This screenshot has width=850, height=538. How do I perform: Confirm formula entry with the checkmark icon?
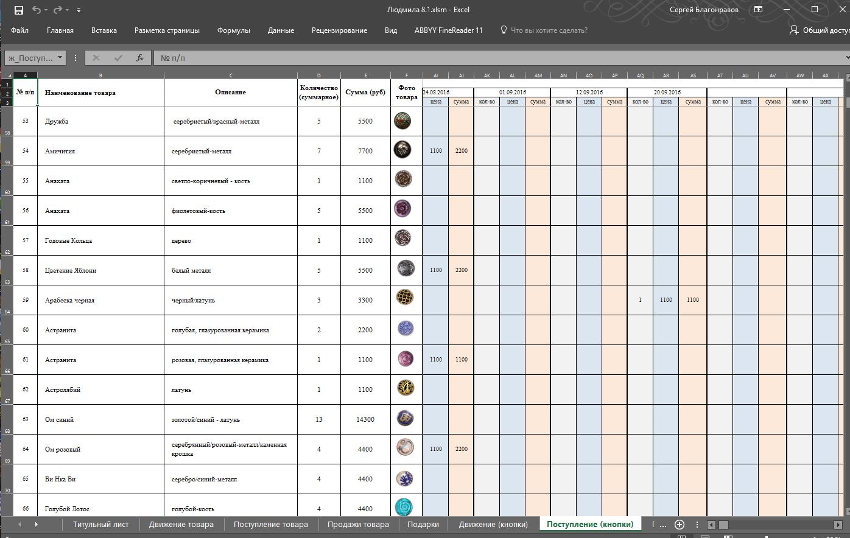(118, 58)
